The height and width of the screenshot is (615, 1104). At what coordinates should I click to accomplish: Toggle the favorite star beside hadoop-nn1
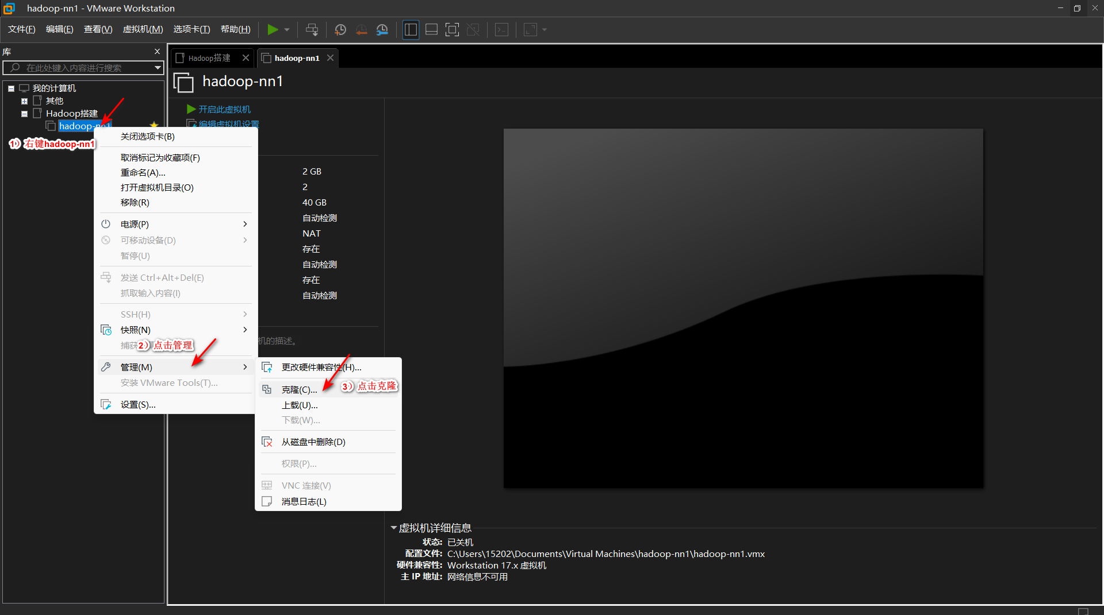click(x=154, y=125)
